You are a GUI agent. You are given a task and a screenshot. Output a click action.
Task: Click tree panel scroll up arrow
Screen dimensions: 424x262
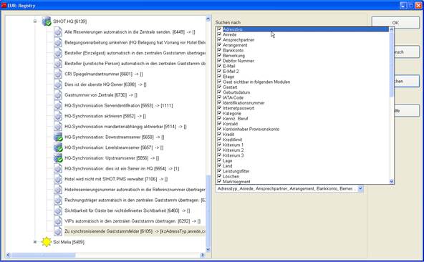208,19
